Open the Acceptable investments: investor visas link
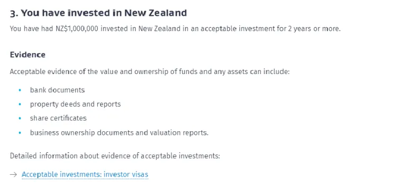This screenshot has height=191, width=396. pos(85,174)
